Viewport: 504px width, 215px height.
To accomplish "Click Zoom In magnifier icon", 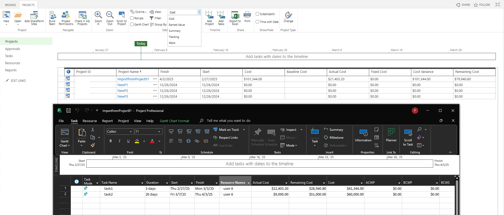I will [x=98, y=15].
